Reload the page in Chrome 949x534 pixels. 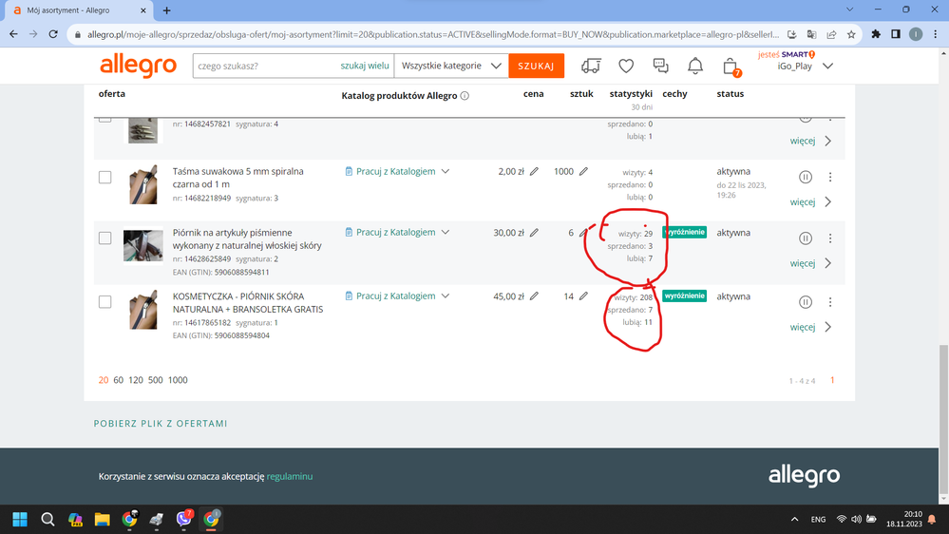click(53, 34)
